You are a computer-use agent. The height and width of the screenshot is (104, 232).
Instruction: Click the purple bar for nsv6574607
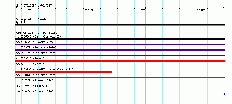click(x=120, y=56)
